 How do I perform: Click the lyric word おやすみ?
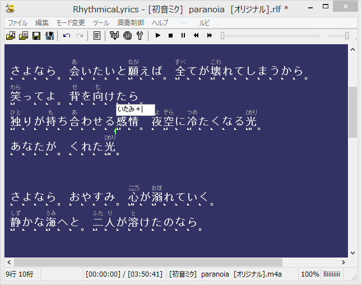(92, 197)
